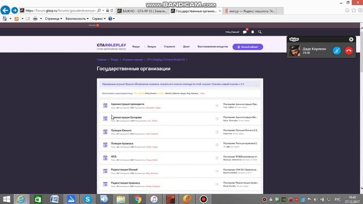363x204 pixels.
Task: Click the IE help question mark icon
Action: click(x=110, y=19)
